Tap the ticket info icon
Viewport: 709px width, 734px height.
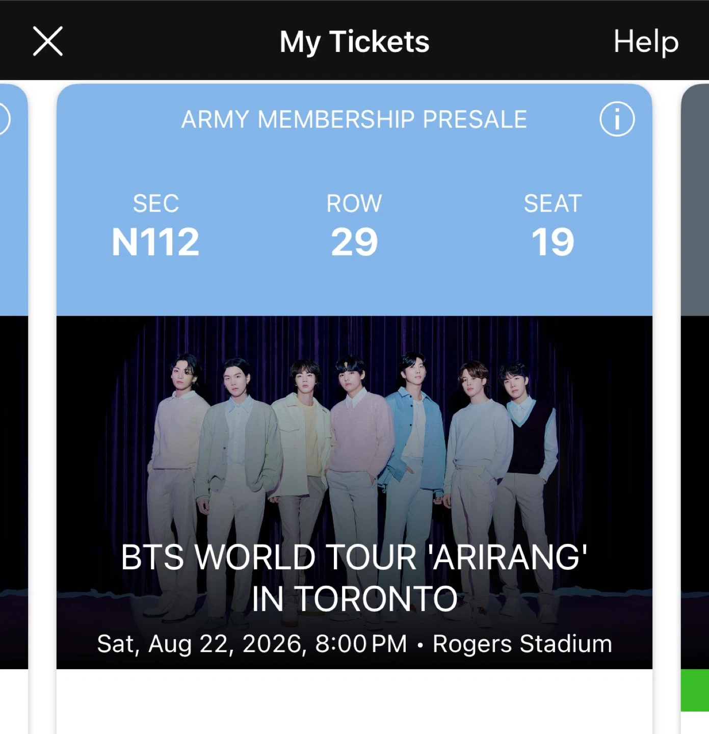tap(617, 119)
